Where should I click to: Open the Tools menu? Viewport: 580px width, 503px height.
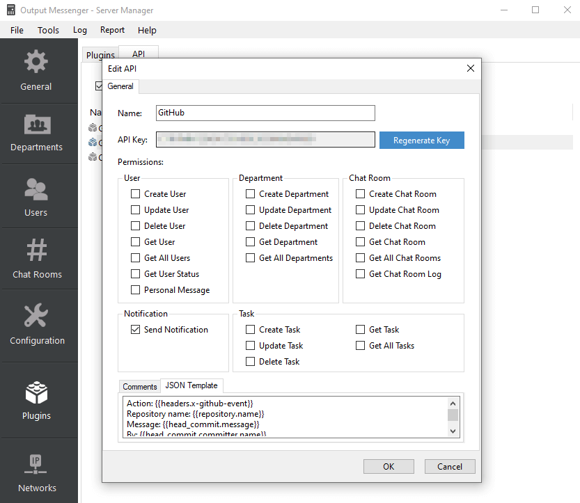coord(48,30)
